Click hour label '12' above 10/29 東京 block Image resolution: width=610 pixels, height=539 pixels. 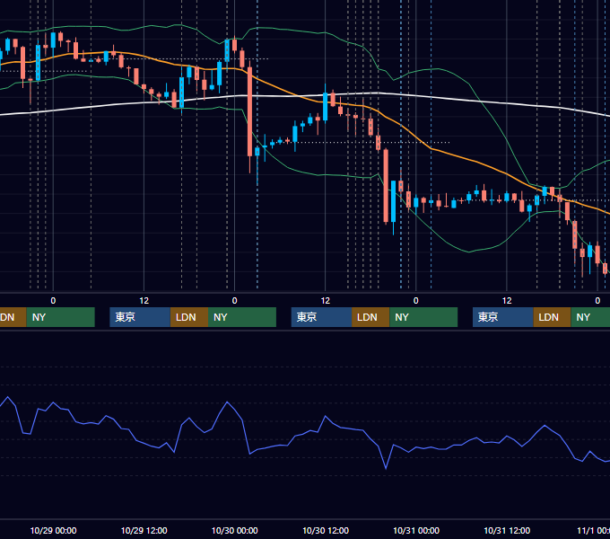pyautogui.click(x=144, y=301)
